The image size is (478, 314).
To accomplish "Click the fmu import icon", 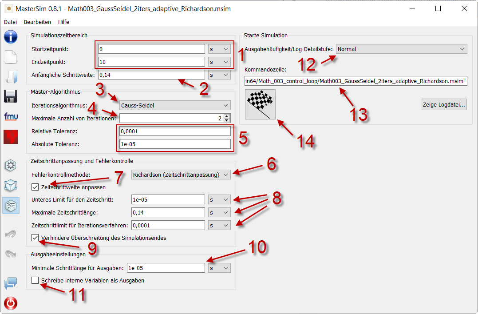I will click(11, 116).
